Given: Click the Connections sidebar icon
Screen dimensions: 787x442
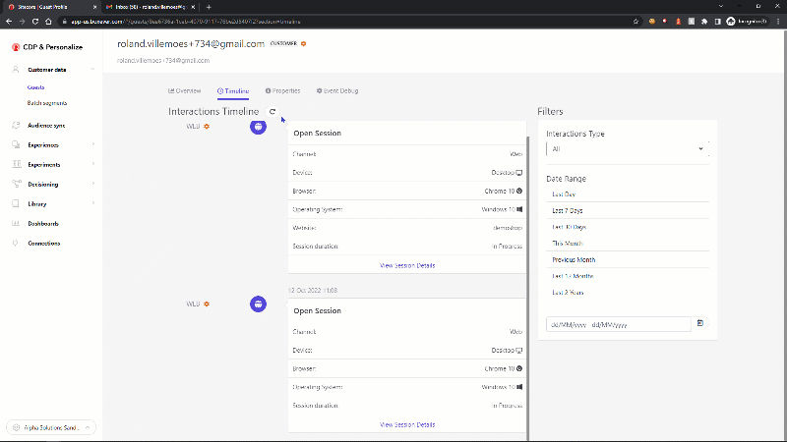Looking at the screenshot, I should click(x=16, y=243).
